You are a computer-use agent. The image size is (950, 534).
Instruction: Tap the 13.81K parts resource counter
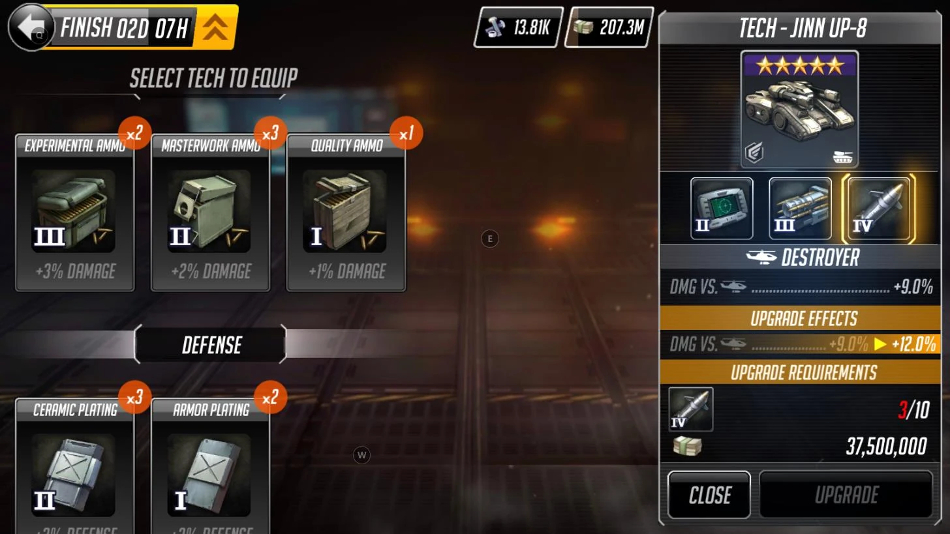519,27
